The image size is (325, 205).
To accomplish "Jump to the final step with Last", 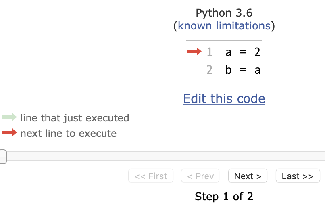I will pyautogui.click(x=298, y=176).
